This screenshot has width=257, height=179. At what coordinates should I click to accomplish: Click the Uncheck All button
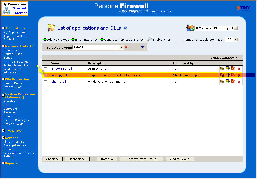tap(77, 159)
